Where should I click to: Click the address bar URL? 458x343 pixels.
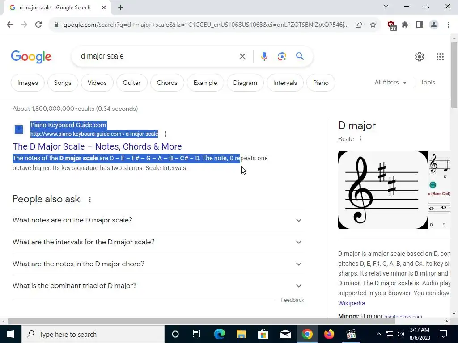click(x=206, y=25)
